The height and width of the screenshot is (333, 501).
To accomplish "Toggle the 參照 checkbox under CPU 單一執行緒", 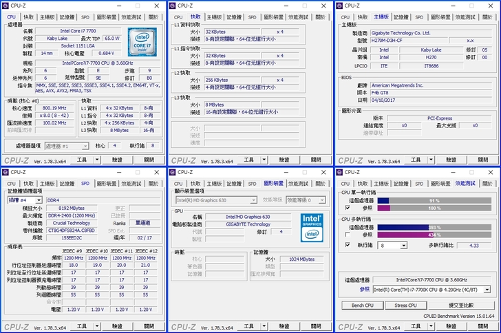I will [x=348, y=208].
